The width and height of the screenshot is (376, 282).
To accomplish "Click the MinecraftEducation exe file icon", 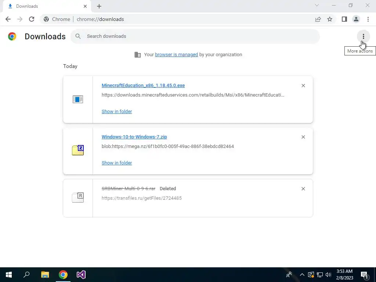I will [x=78, y=99].
